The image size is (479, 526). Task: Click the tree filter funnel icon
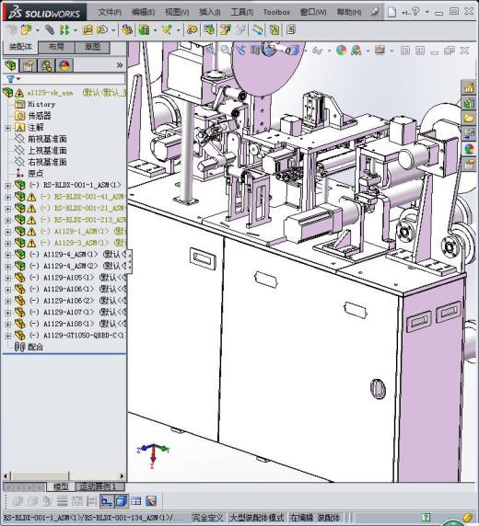[x=11, y=79]
